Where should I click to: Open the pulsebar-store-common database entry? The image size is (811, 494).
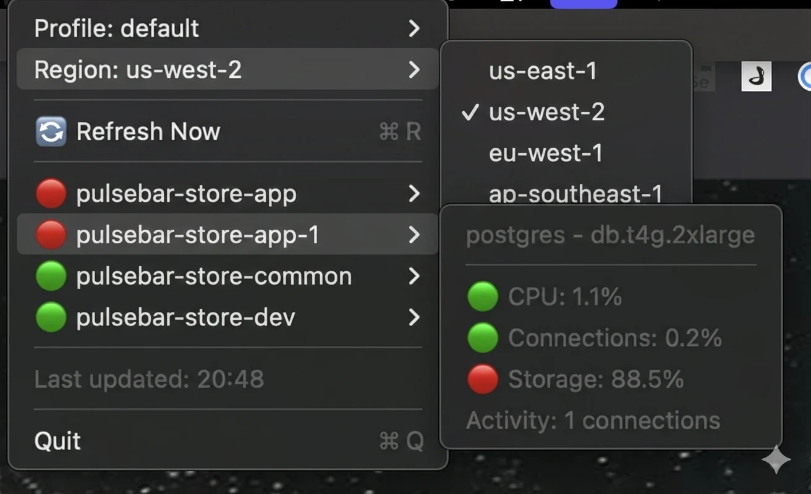tap(227, 276)
